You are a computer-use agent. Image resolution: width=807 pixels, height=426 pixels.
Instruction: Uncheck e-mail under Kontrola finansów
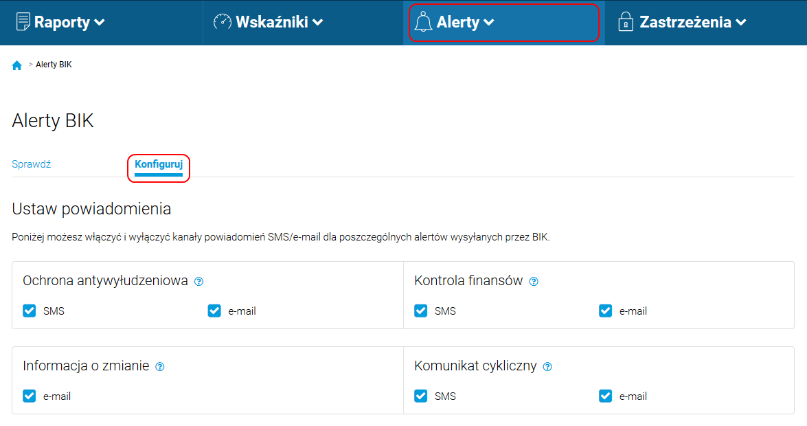pos(605,311)
